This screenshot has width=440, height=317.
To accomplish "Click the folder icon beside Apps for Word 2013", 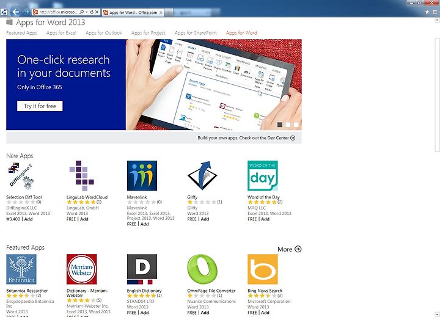I will [x=10, y=22].
